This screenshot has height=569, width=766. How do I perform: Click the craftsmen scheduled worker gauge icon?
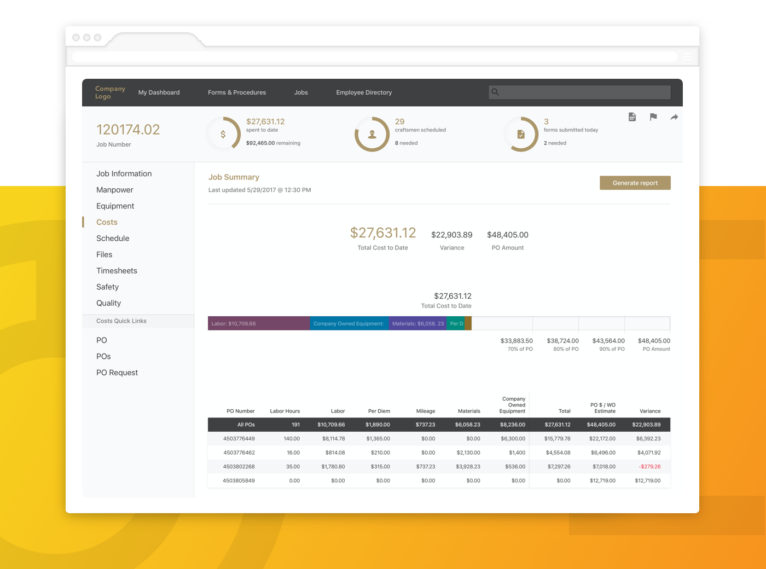click(x=372, y=133)
